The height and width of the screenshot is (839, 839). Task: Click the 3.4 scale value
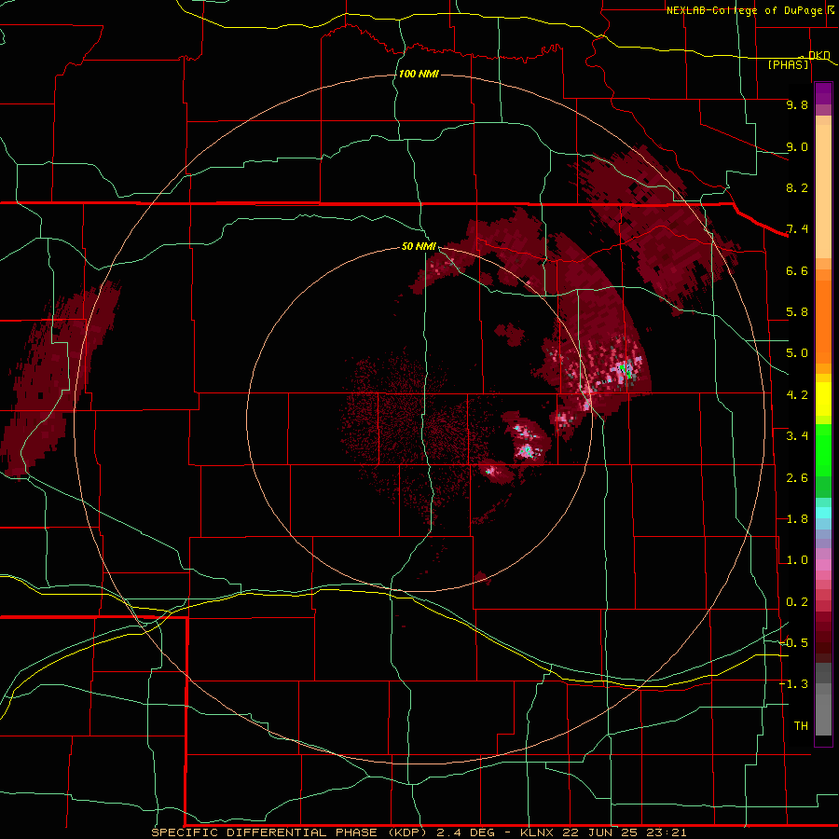[x=797, y=436]
